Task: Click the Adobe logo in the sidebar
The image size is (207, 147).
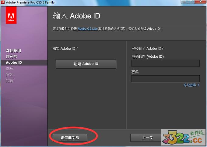Action: [x=11, y=15]
